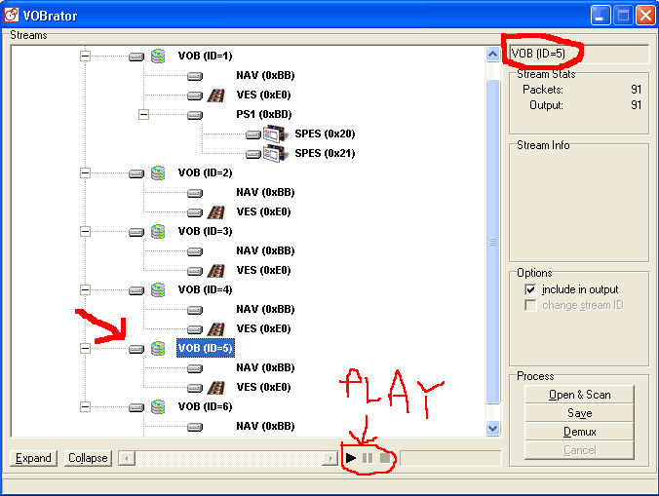Click the drive icon of NAV under VOB (ID=4)
The width and height of the screenshot is (659, 496).
click(195, 310)
